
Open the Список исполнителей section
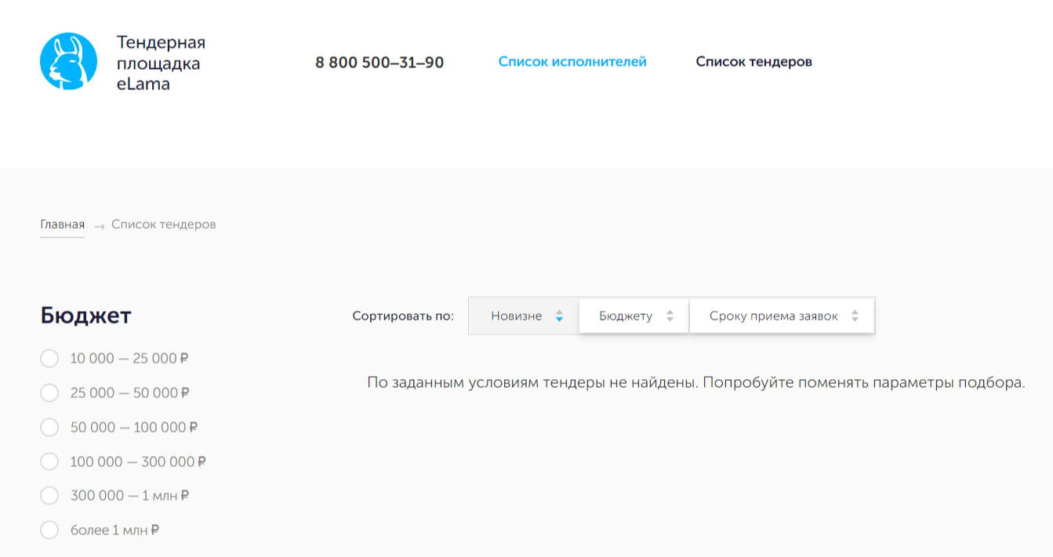572,60
